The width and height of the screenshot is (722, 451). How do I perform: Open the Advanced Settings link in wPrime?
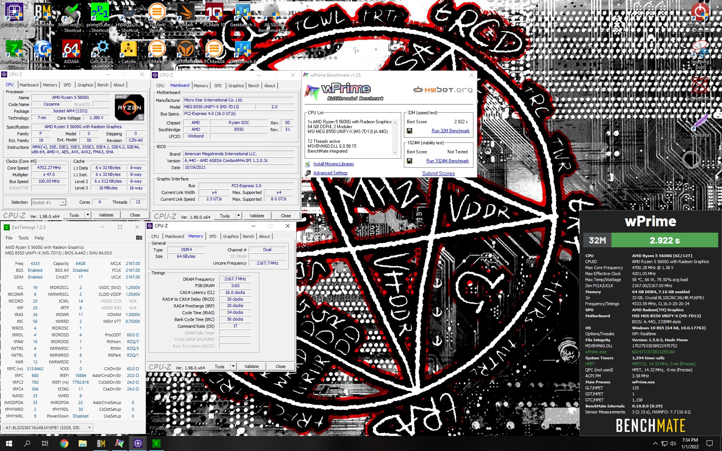(331, 173)
